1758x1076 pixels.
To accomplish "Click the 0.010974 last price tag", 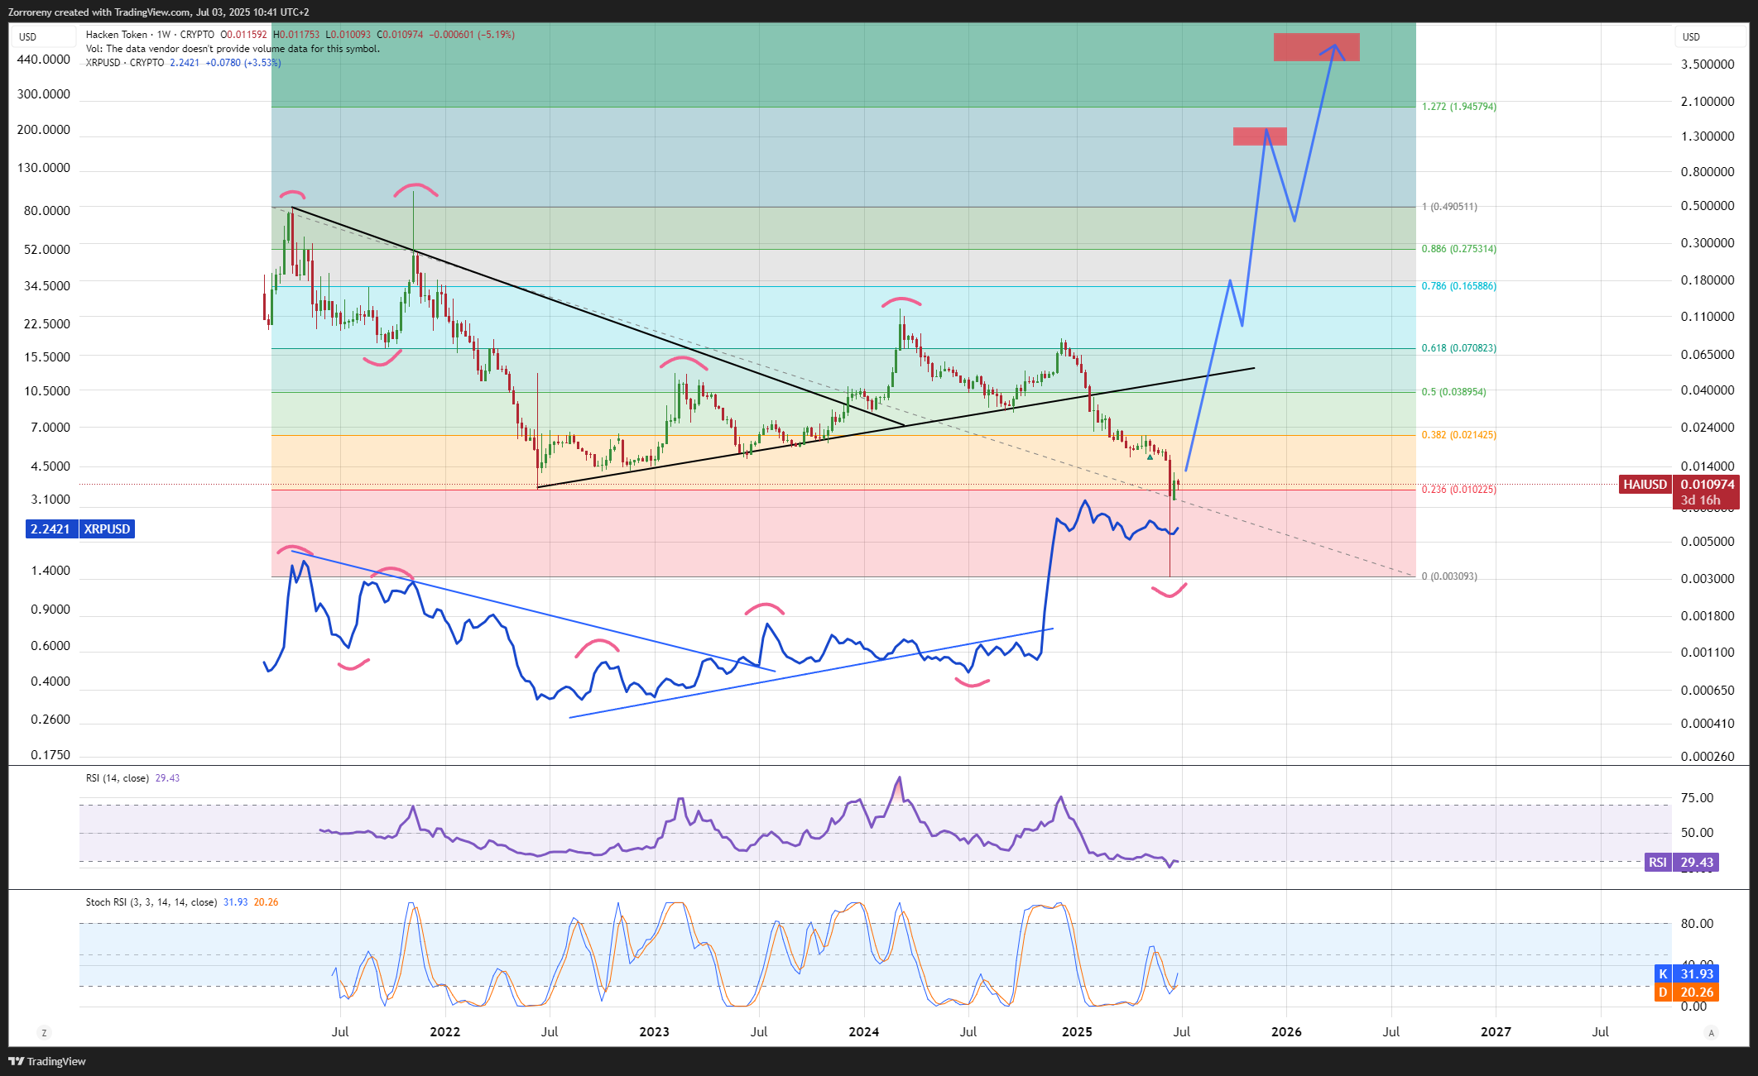I will (1707, 485).
